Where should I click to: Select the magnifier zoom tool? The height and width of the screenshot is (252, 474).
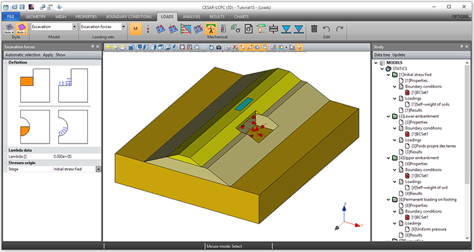coord(197,47)
